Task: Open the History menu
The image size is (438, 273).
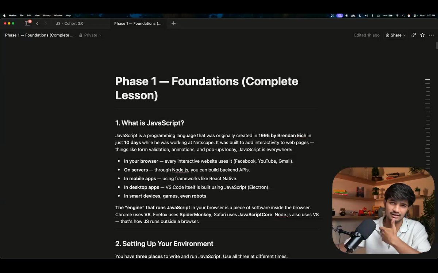Action: [x=47, y=15]
